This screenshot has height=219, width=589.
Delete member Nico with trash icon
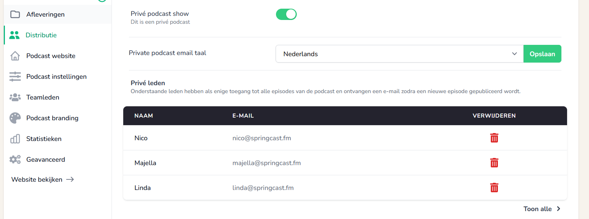494,138
